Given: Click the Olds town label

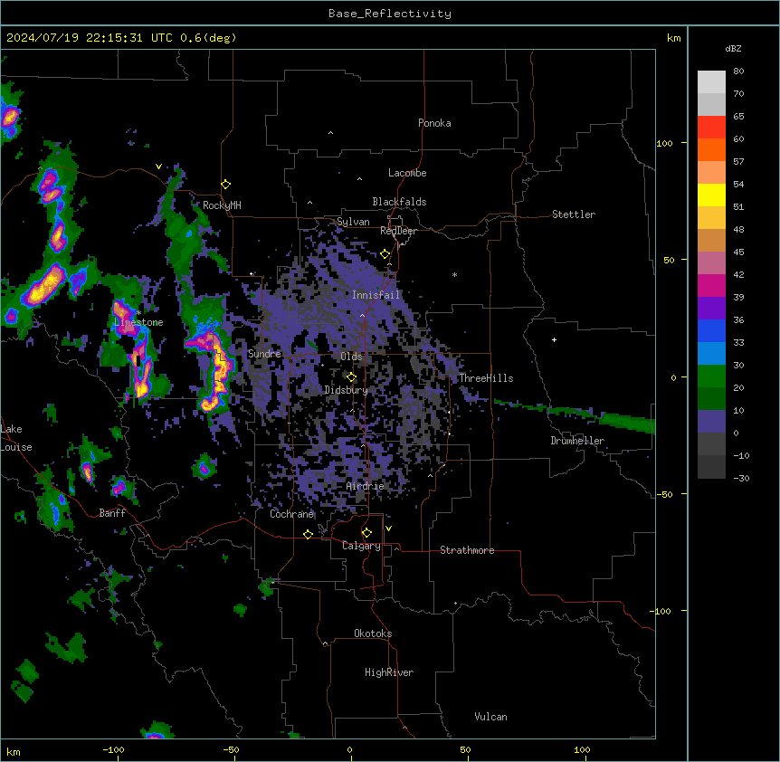Looking at the screenshot, I should click(351, 357).
